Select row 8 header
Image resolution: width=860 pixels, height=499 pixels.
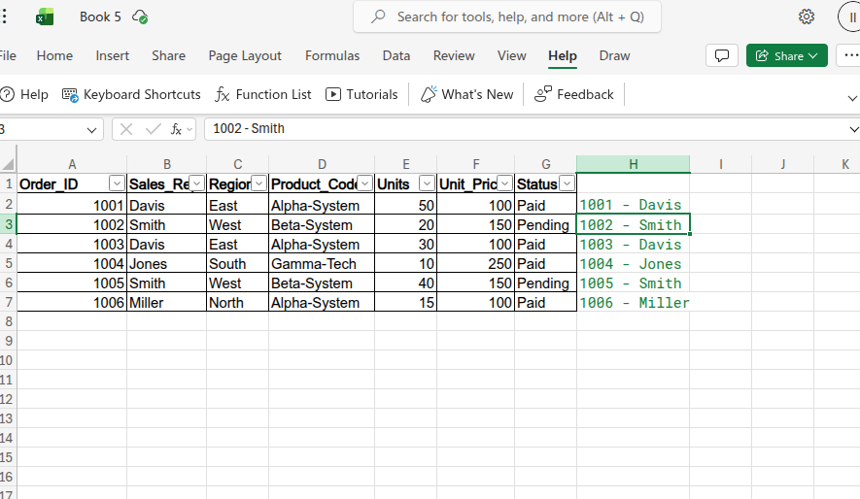(x=8, y=321)
